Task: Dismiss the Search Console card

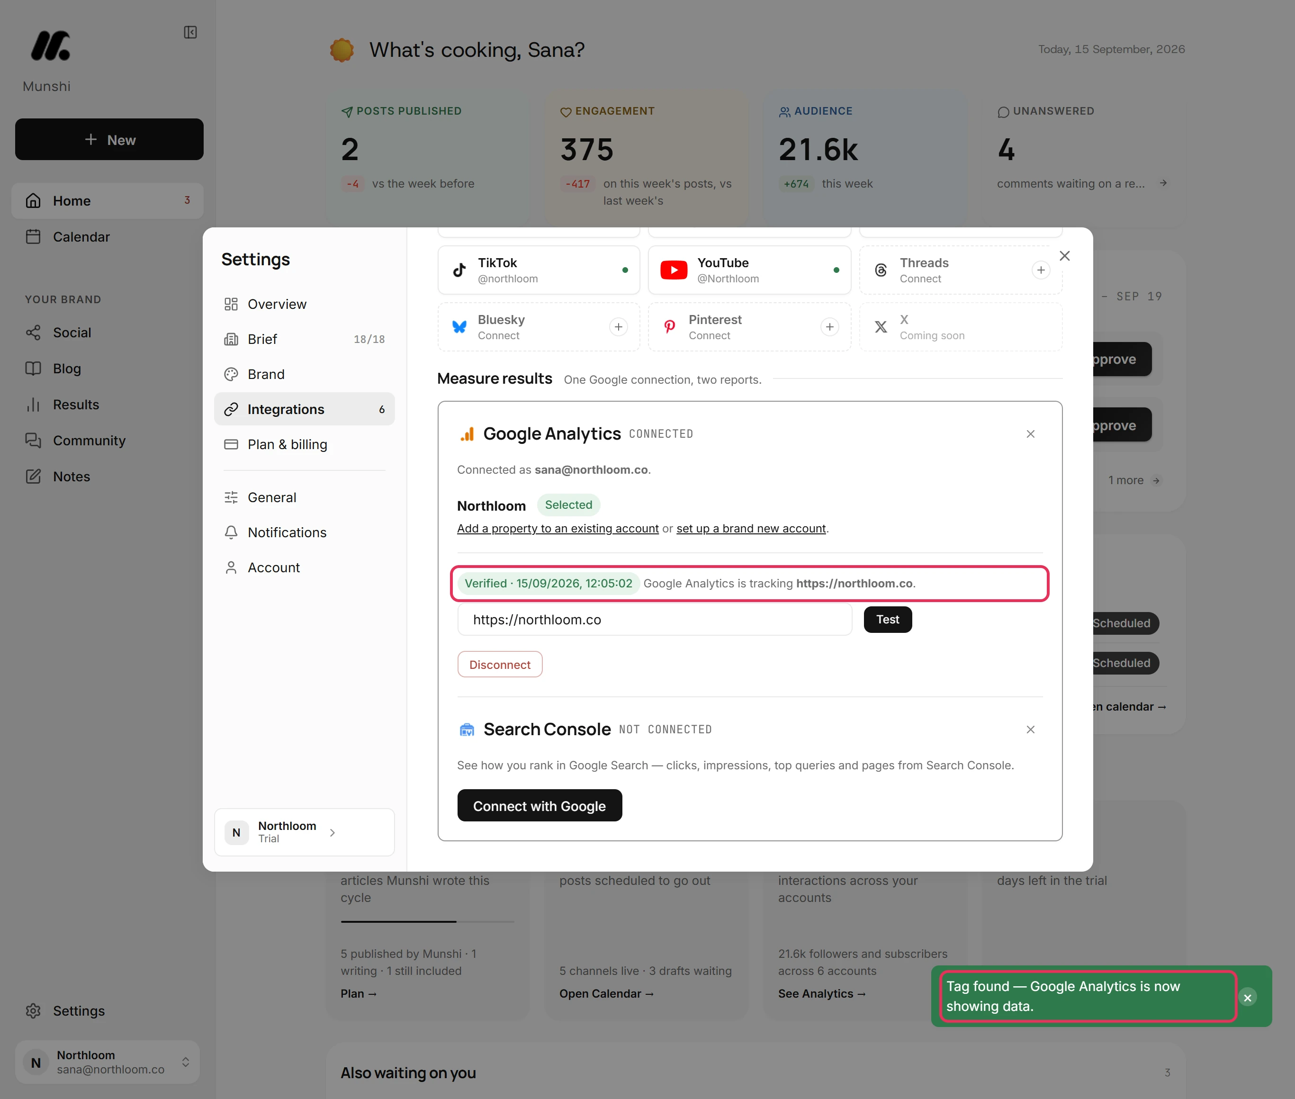Action: [1030, 730]
